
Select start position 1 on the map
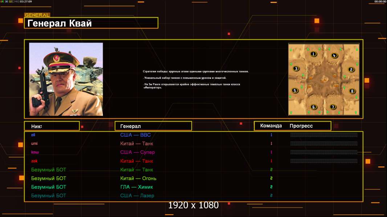[313, 54]
